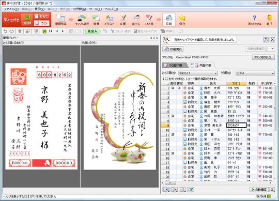Click the 宛先 column header
The height and width of the screenshot is (201, 279).
pos(191,83)
